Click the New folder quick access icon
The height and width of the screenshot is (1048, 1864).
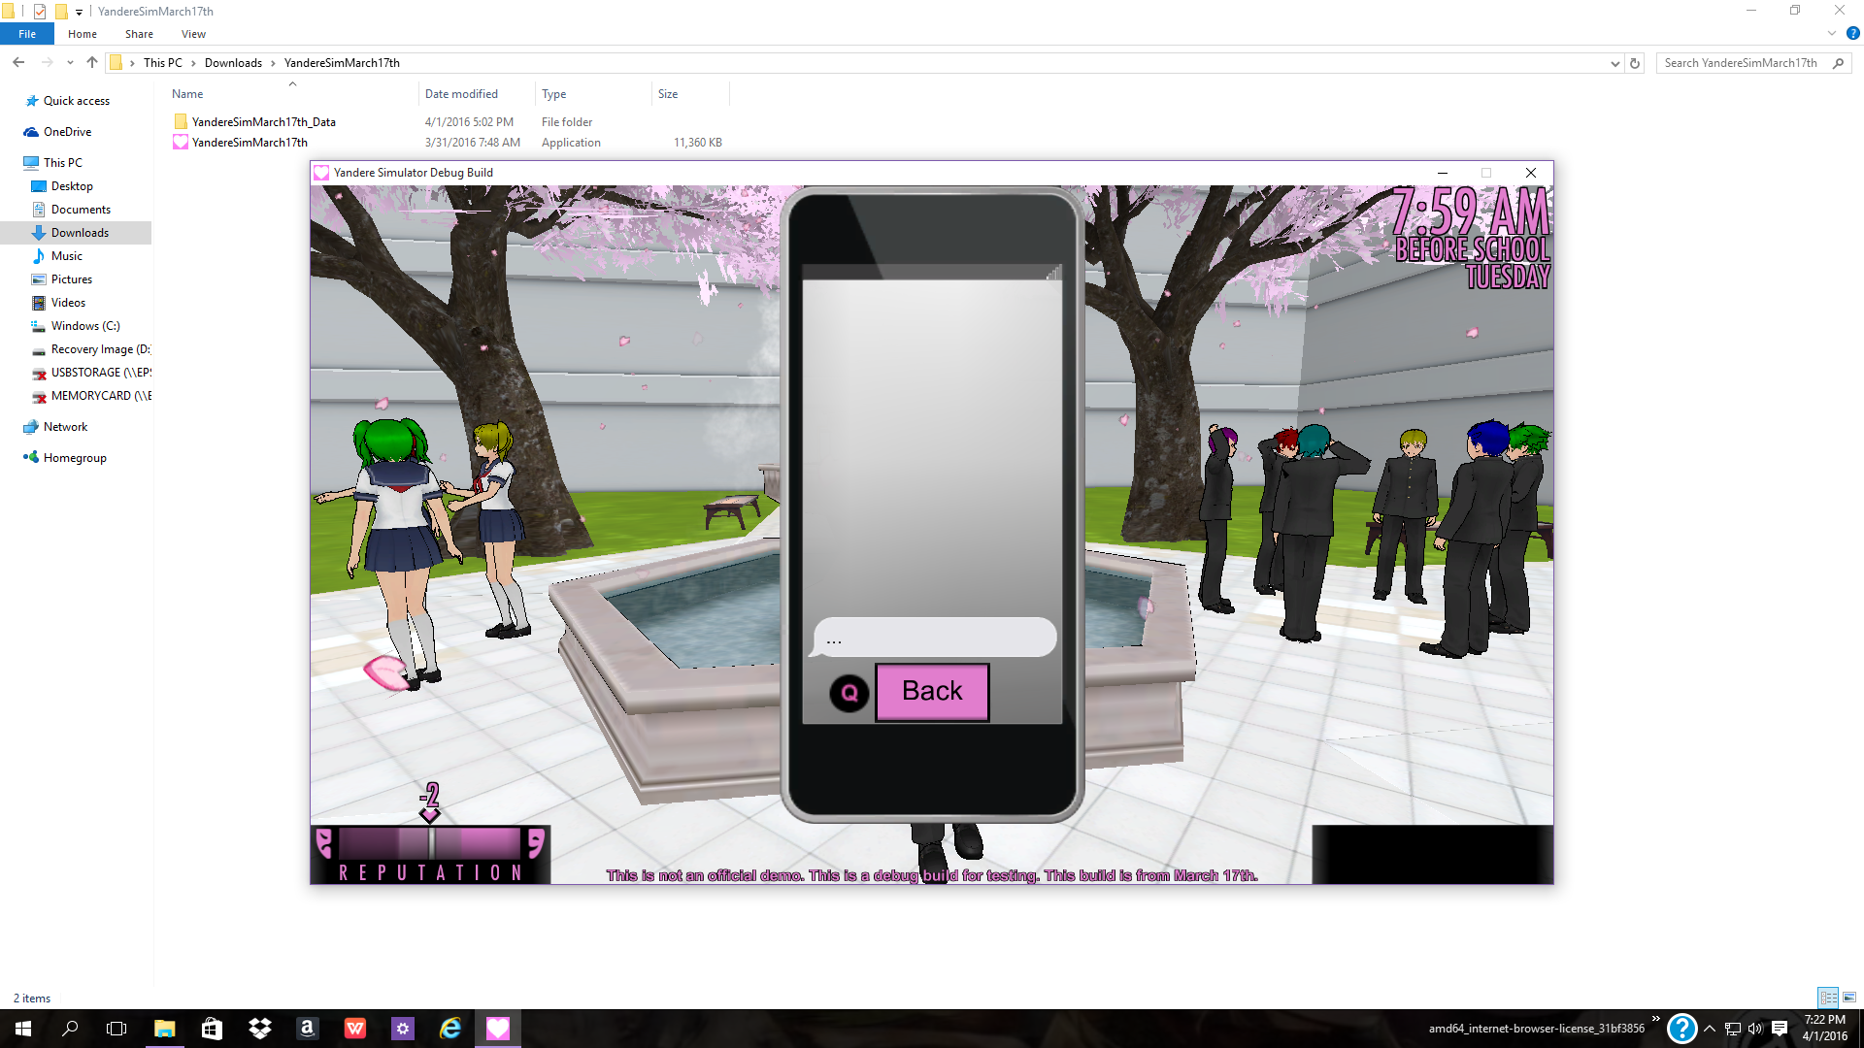60,12
